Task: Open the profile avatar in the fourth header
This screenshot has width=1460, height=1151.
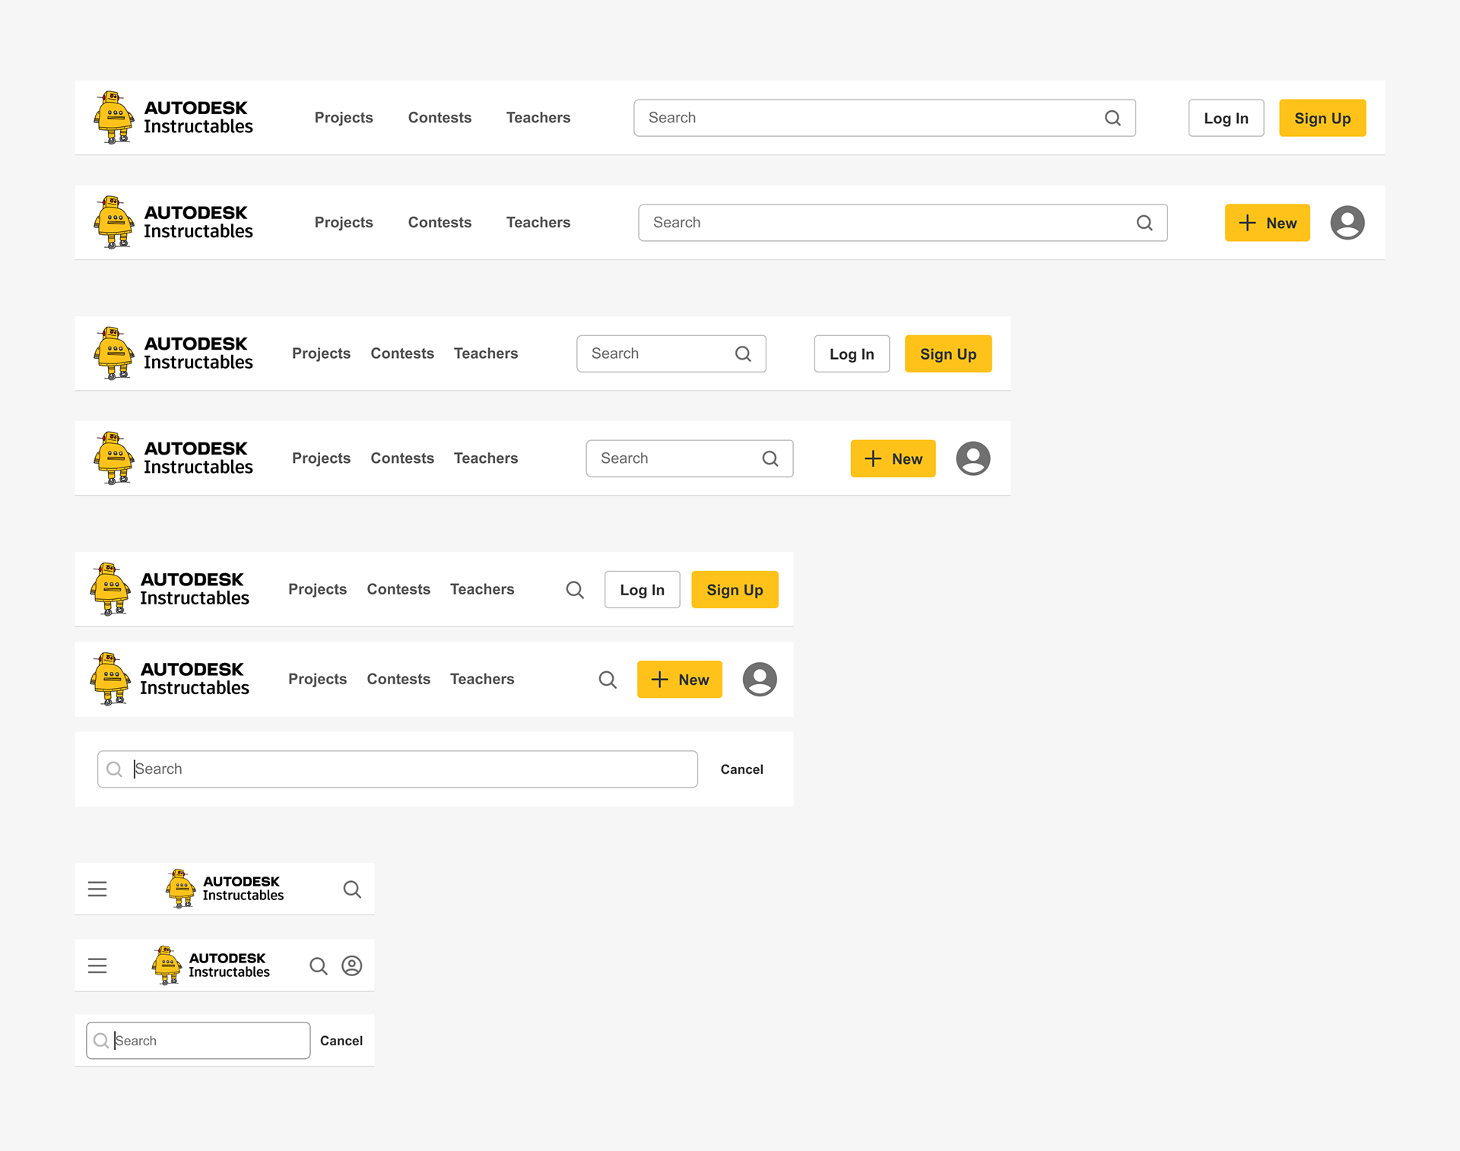Action: point(973,458)
